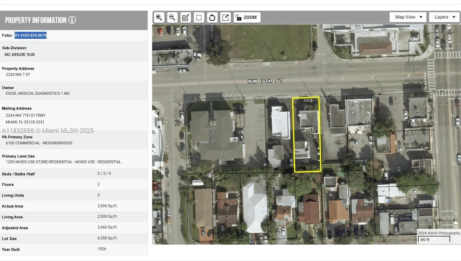Enable the aerial photography layer via Layers control
This screenshot has width=461, height=261.
(444, 17)
